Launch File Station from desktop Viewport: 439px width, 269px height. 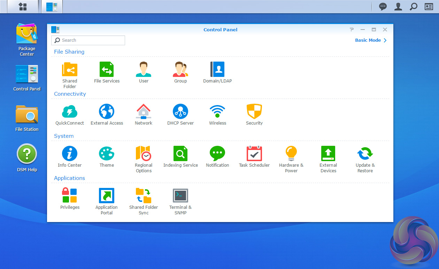pos(27,118)
